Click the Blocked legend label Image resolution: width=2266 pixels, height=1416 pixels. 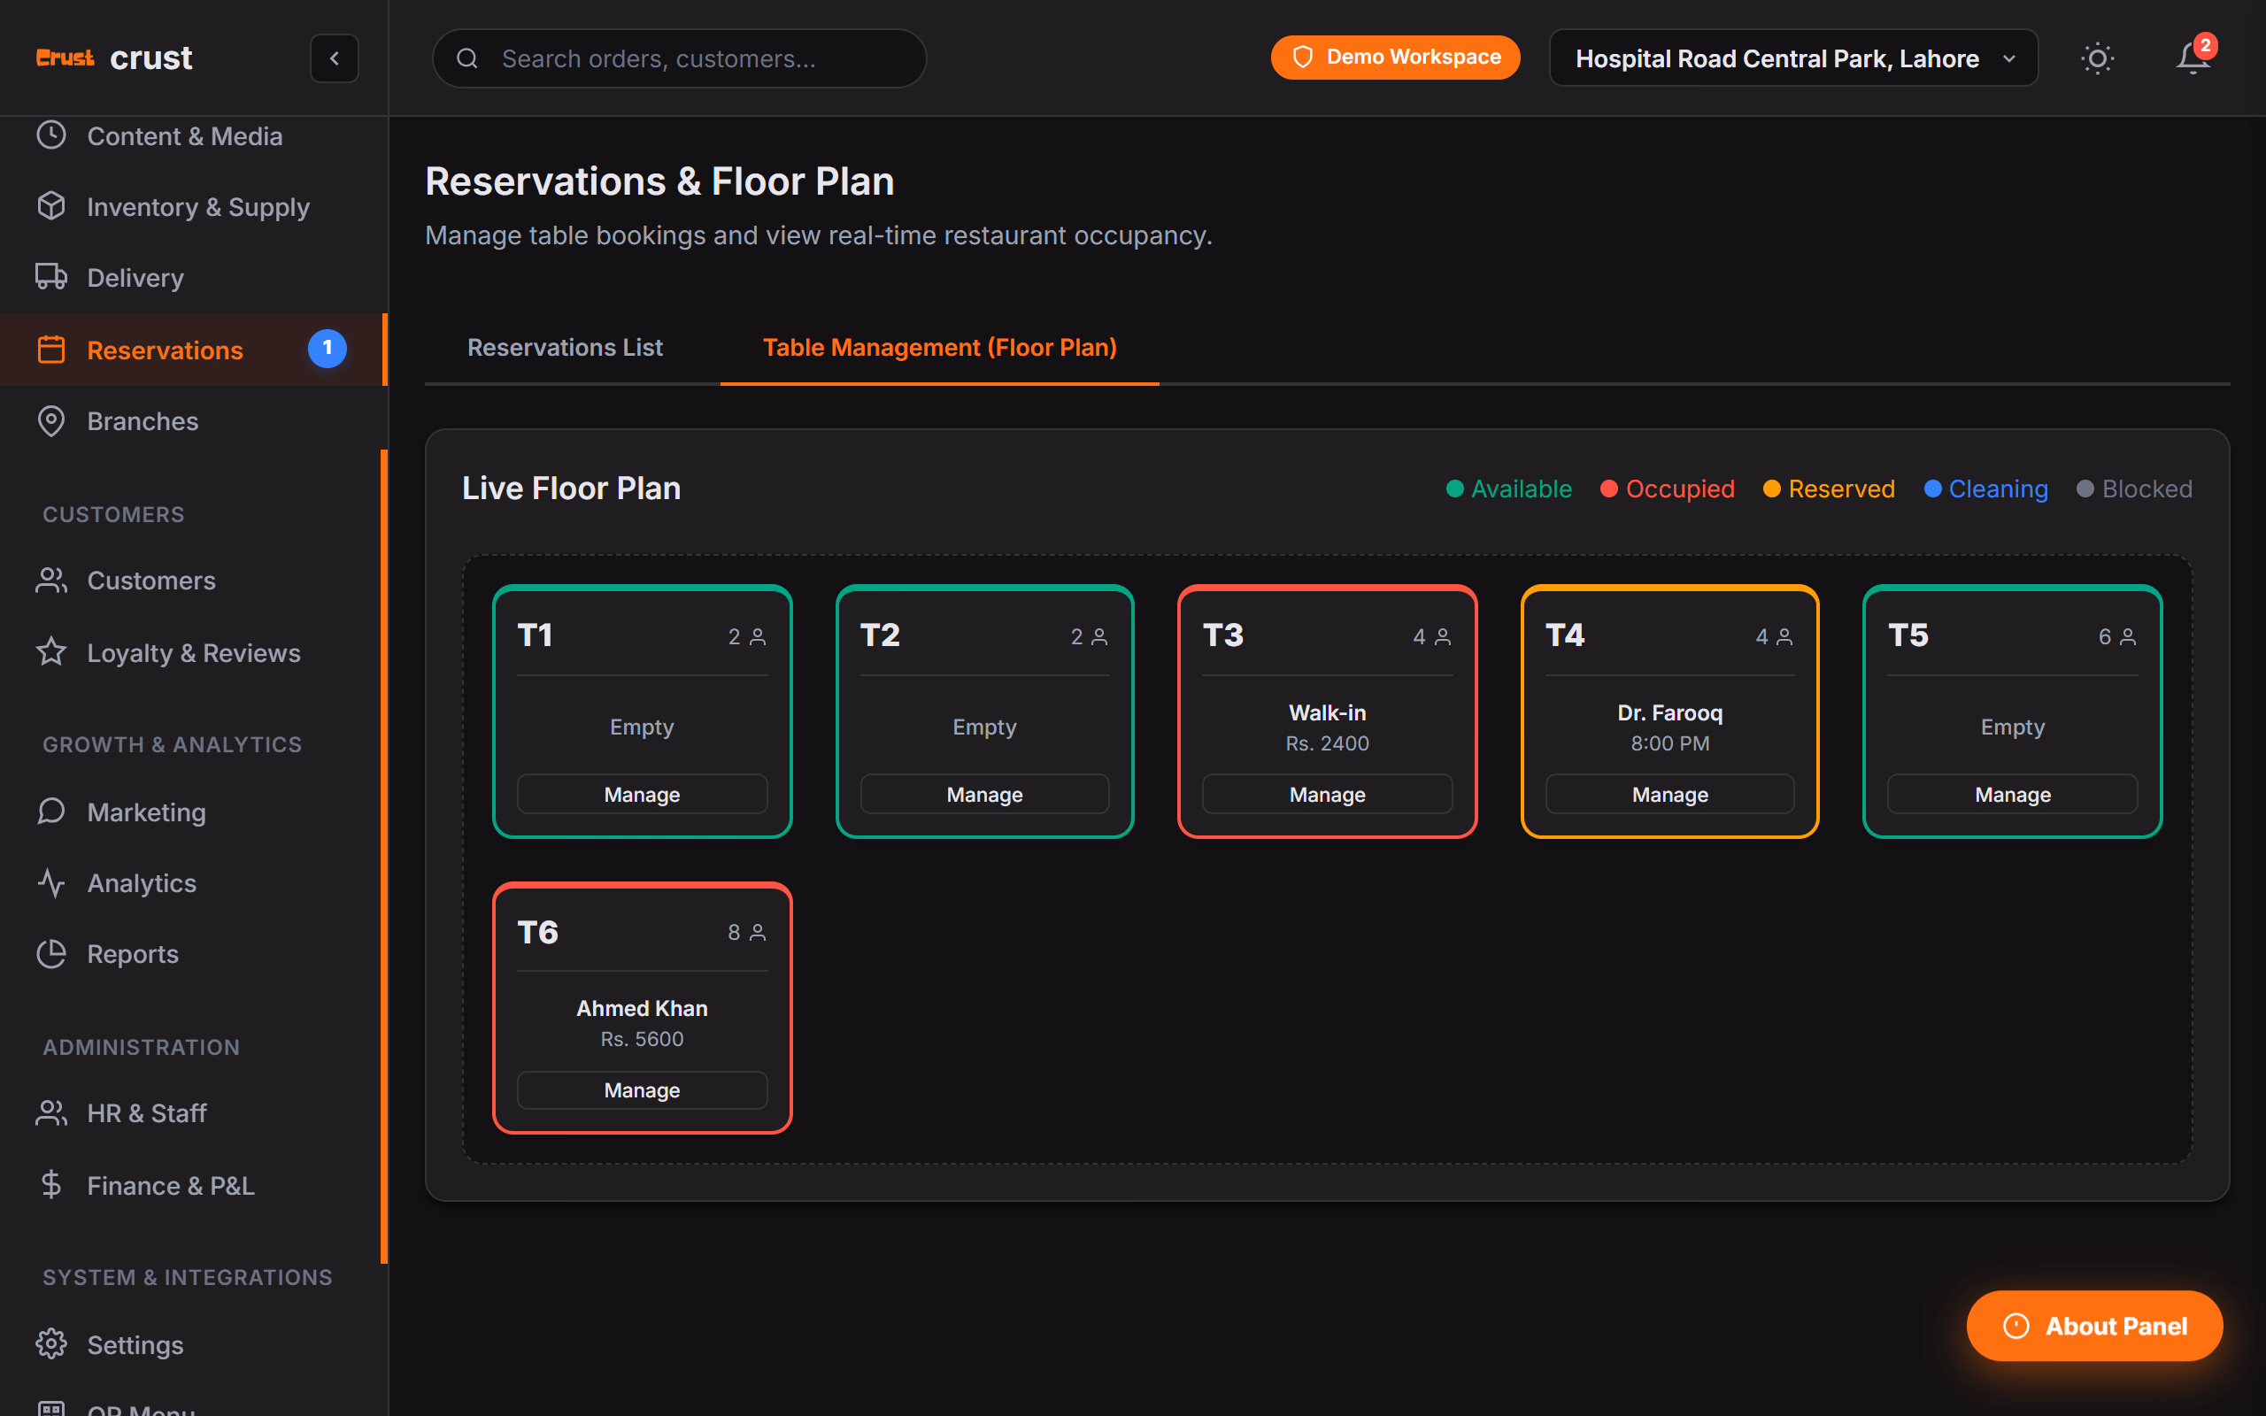(2147, 489)
